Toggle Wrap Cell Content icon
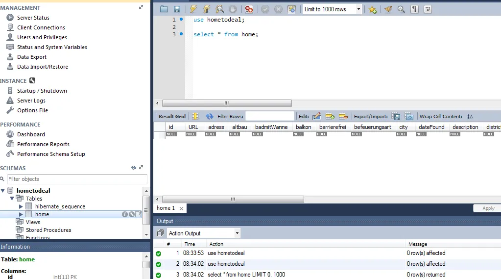Screen dimensions: 501x279 470,116
